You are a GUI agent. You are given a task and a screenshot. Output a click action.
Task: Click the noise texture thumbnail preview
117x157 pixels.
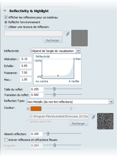pos(105,121)
